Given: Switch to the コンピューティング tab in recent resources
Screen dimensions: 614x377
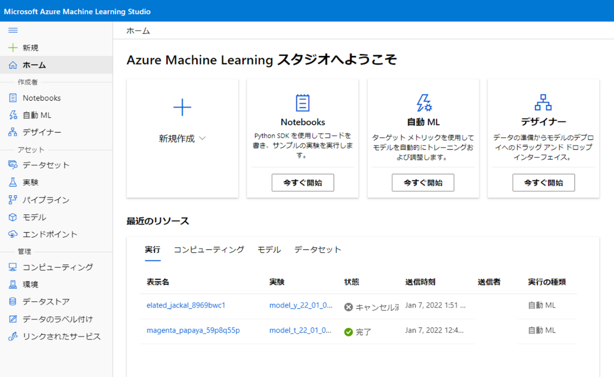Looking at the screenshot, I should (209, 250).
